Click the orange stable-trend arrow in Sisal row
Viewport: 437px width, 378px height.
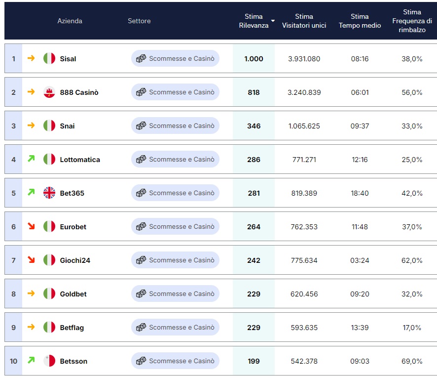(31, 58)
